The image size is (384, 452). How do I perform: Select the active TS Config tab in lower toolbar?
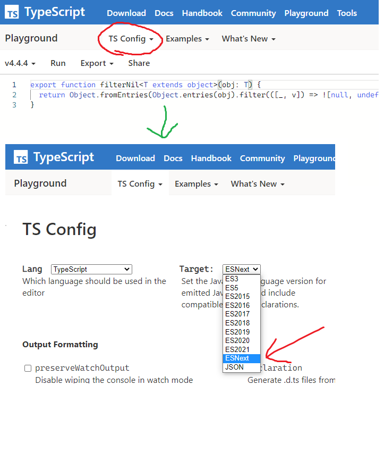tap(140, 182)
